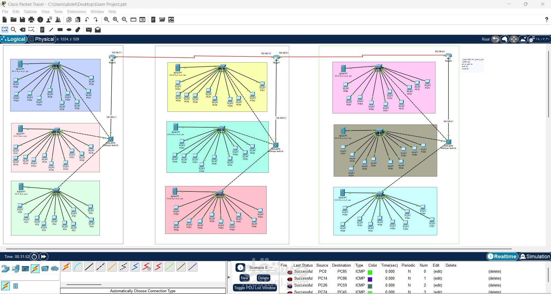Choose the Copper Cross-Over dashed cable
The height and width of the screenshot is (294, 551).
[x=101, y=267]
